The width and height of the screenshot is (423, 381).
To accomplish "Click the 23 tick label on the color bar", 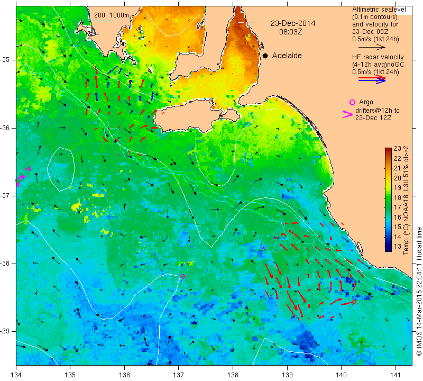I will [x=398, y=149].
